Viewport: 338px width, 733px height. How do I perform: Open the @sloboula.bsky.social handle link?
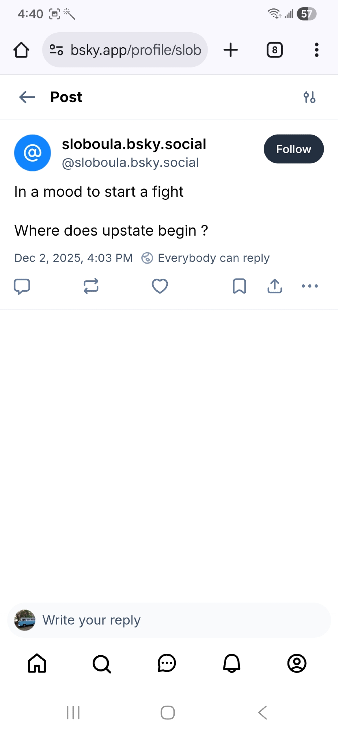point(130,163)
